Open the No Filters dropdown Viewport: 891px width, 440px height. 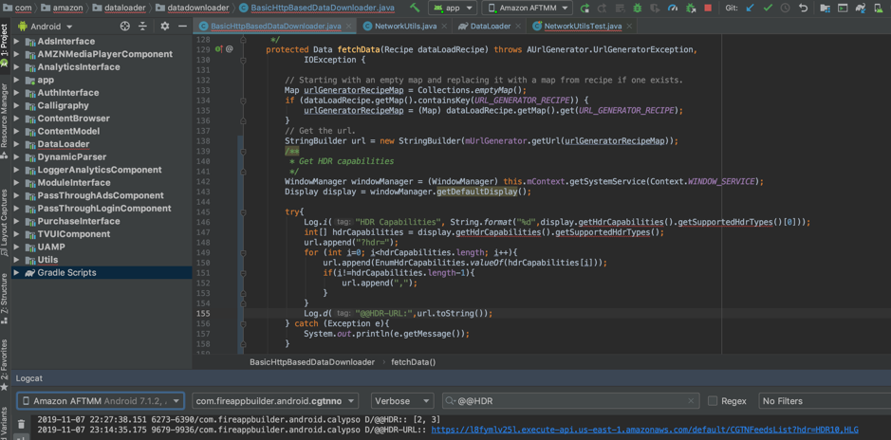(x=822, y=401)
